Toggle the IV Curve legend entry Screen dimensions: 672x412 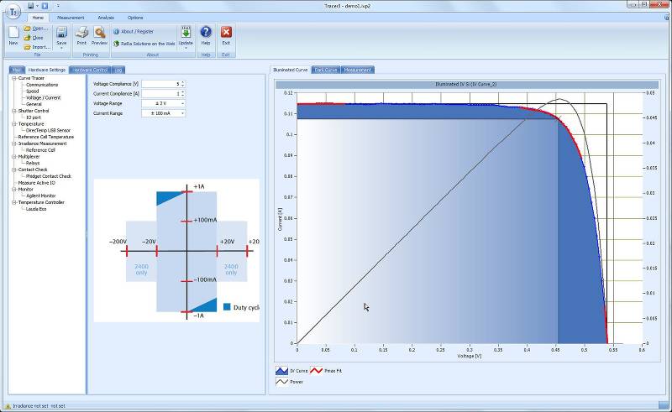(x=291, y=371)
